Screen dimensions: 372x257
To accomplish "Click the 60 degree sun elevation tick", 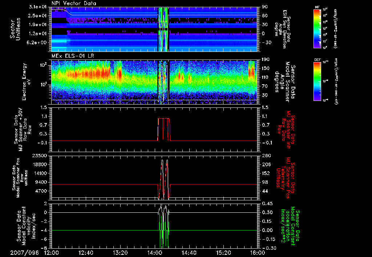I will [x=265, y=16].
